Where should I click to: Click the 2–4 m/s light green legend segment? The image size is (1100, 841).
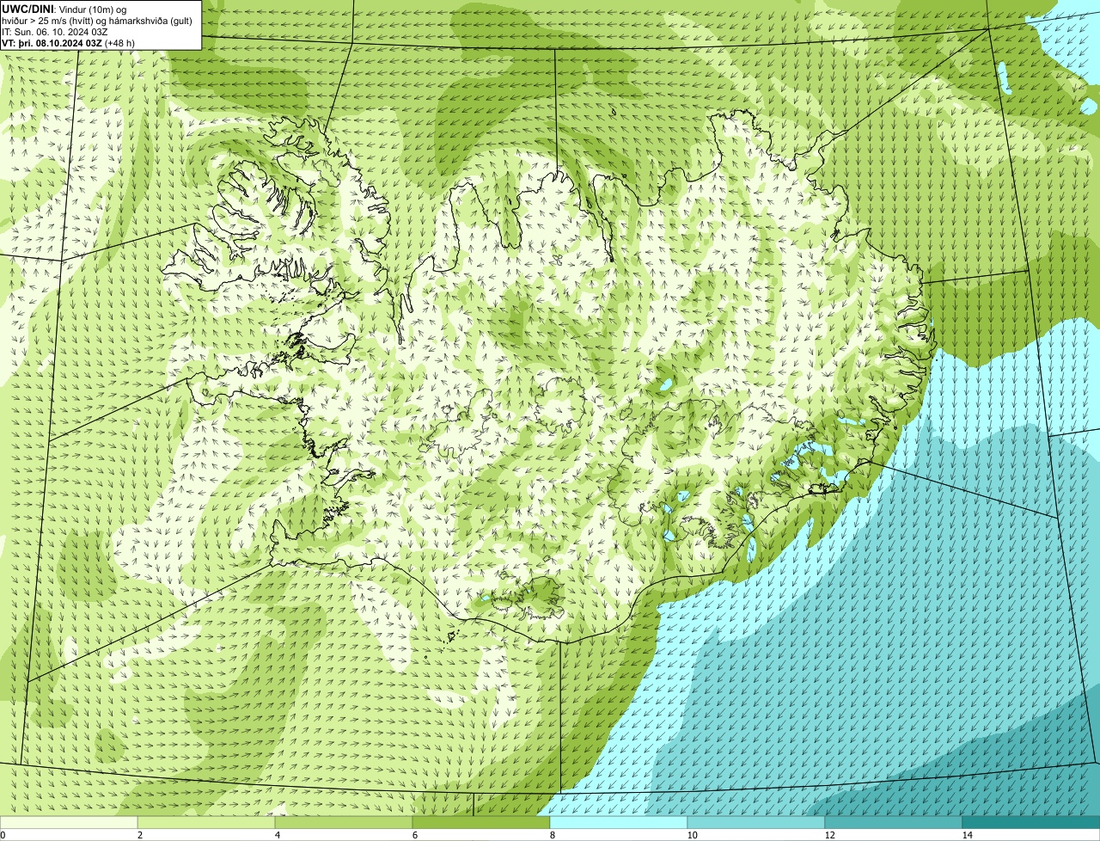coord(206,822)
